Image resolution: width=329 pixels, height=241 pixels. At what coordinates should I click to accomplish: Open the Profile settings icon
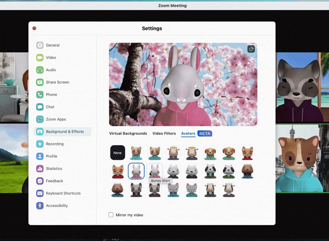click(x=40, y=156)
